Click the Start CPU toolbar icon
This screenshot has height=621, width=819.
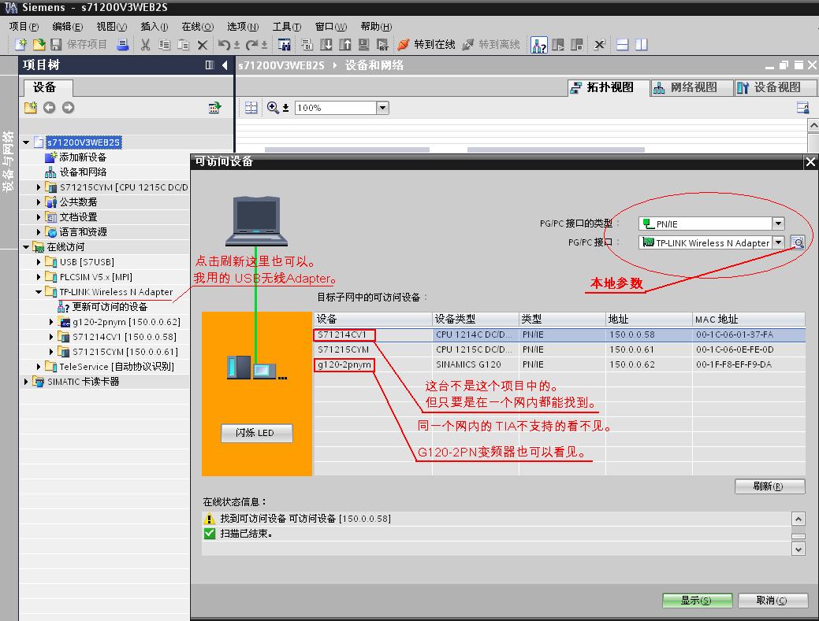(x=558, y=45)
